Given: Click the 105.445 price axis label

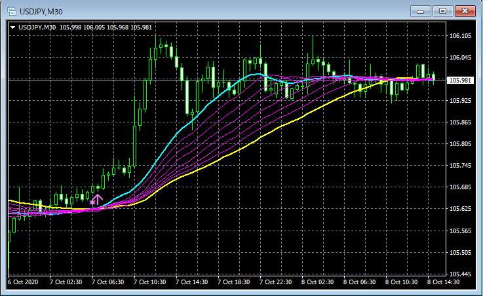Looking at the screenshot, I should 460,274.
